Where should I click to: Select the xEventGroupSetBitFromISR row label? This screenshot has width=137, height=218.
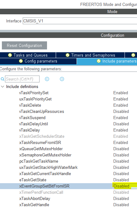coord(44,186)
